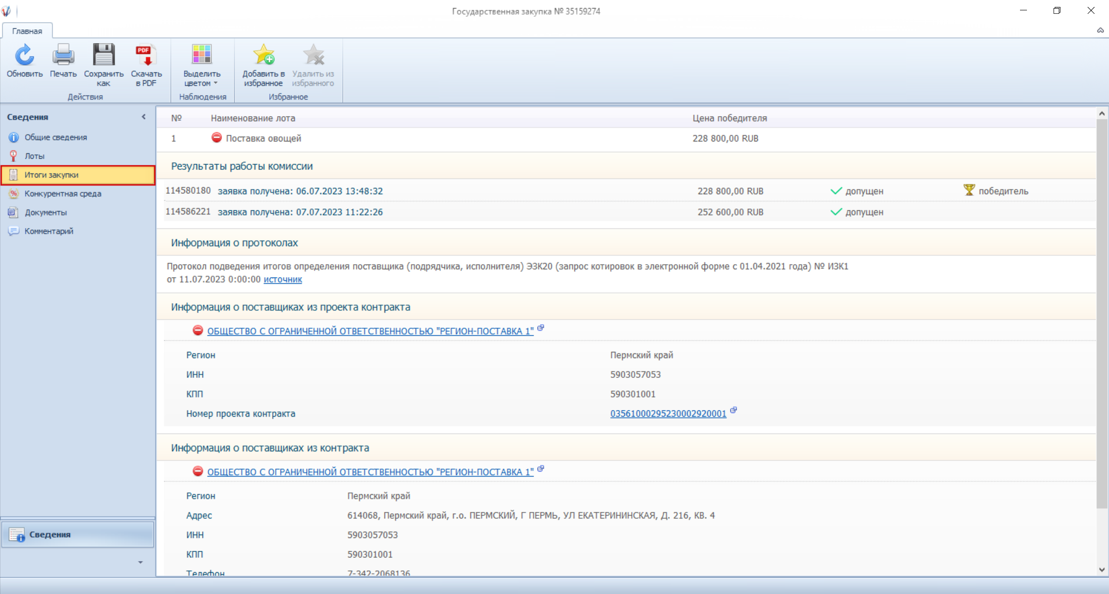
Task: Click the Результаты работы комиссии heading
Action: point(242,166)
